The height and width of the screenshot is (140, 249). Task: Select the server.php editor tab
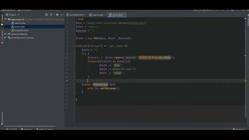(x=117, y=15)
